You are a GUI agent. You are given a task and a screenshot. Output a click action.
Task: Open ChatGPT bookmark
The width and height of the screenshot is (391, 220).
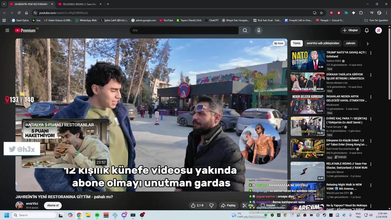click(212, 20)
